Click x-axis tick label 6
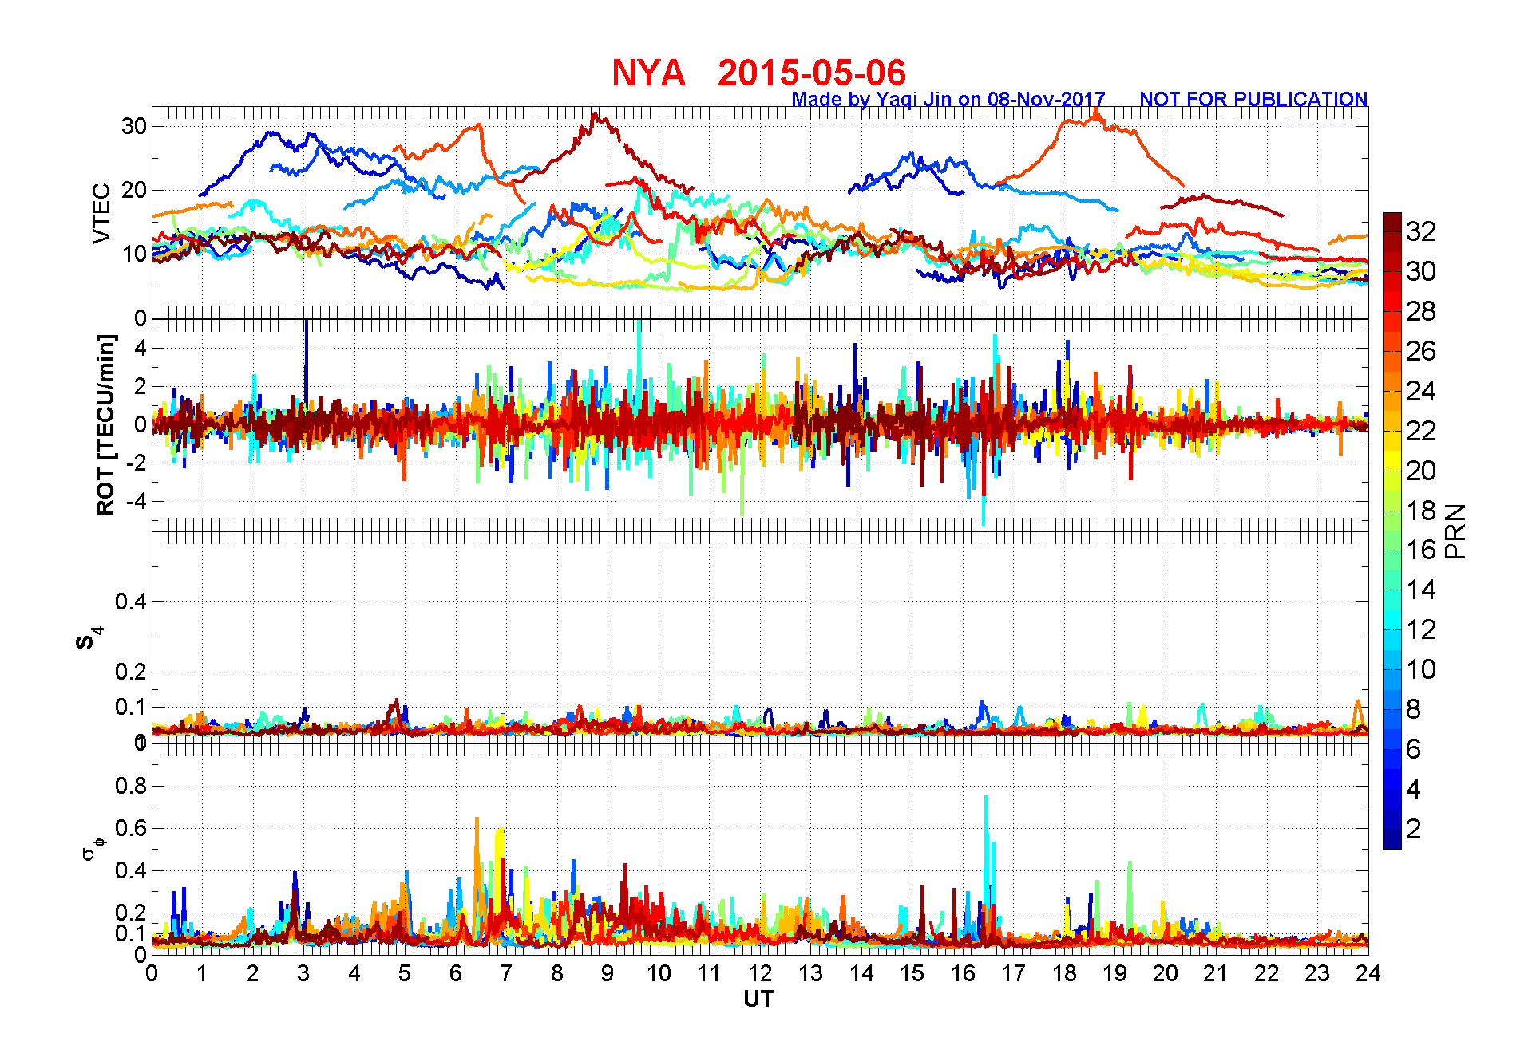The image size is (1520, 1061). click(456, 973)
